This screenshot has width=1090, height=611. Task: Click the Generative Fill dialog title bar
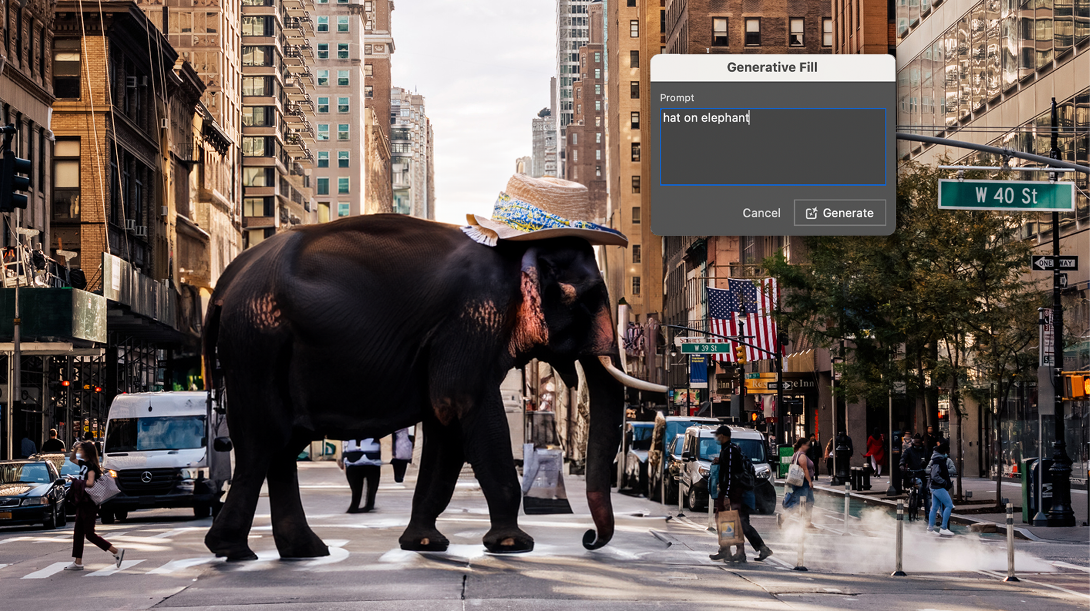pyautogui.click(x=772, y=67)
